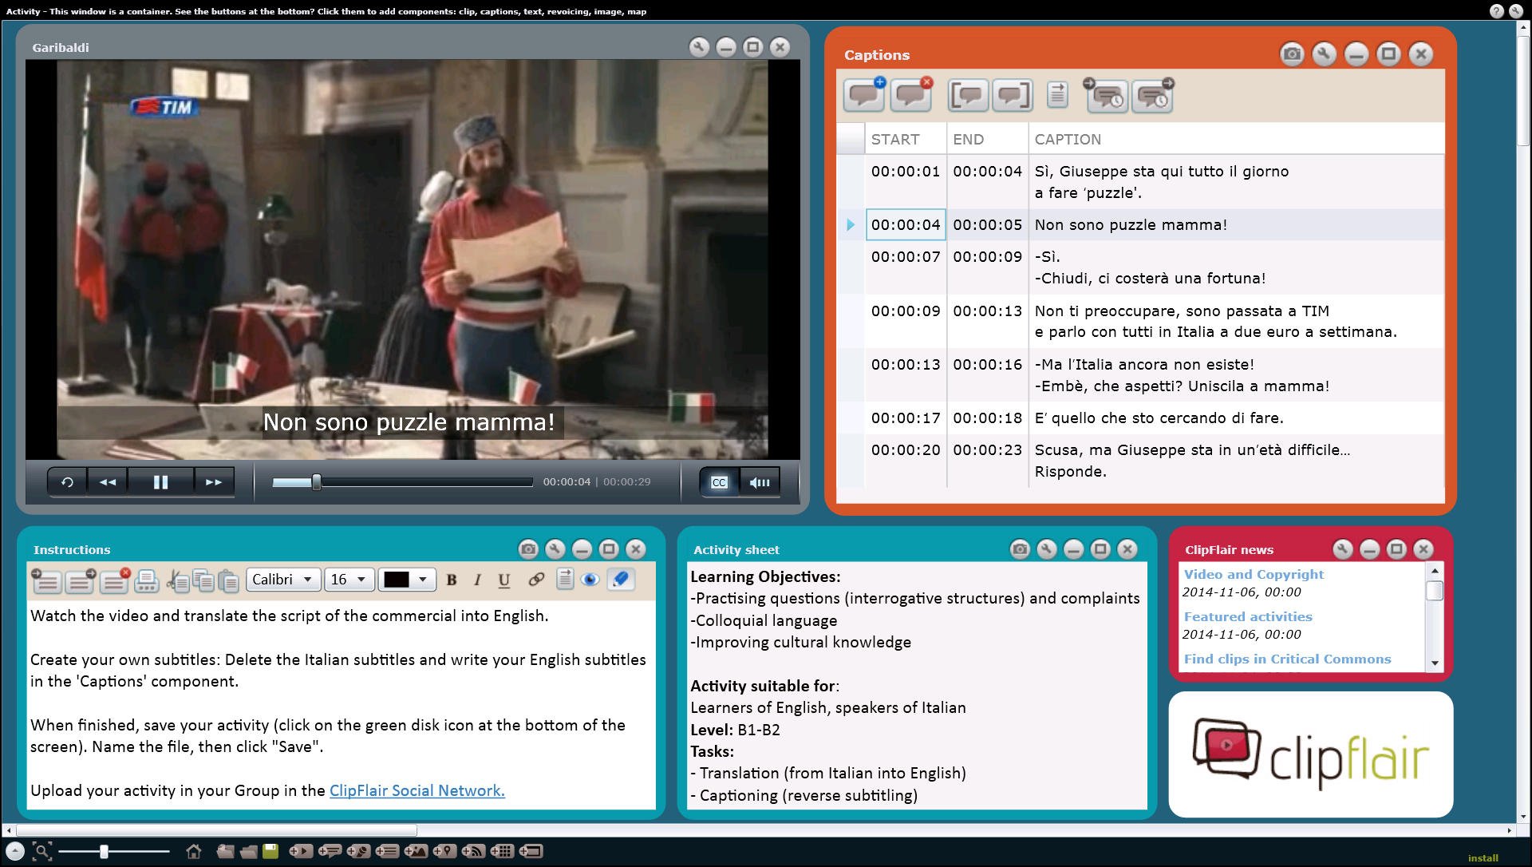Screen dimensions: 1532x867
Task: Toggle the eye view icon in Instructions toolbar
Action: click(x=590, y=580)
